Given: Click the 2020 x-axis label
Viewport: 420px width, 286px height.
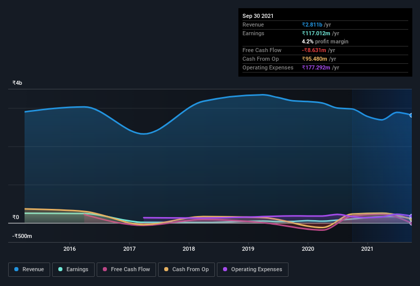Looking at the screenshot, I should (x=308, y=249).
